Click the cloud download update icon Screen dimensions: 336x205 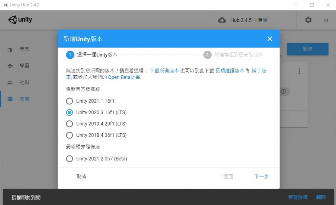222,20
